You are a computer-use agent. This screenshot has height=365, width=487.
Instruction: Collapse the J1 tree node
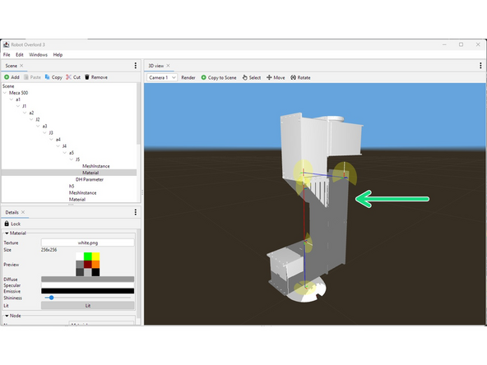pos(18,106)
